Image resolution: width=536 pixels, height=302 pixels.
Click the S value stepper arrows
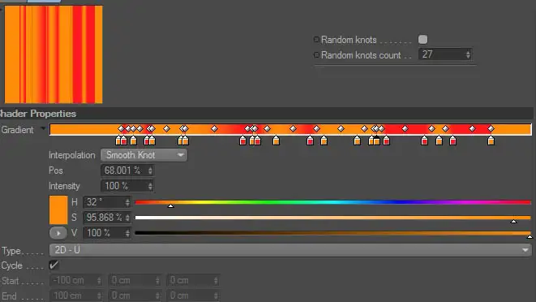127,218
